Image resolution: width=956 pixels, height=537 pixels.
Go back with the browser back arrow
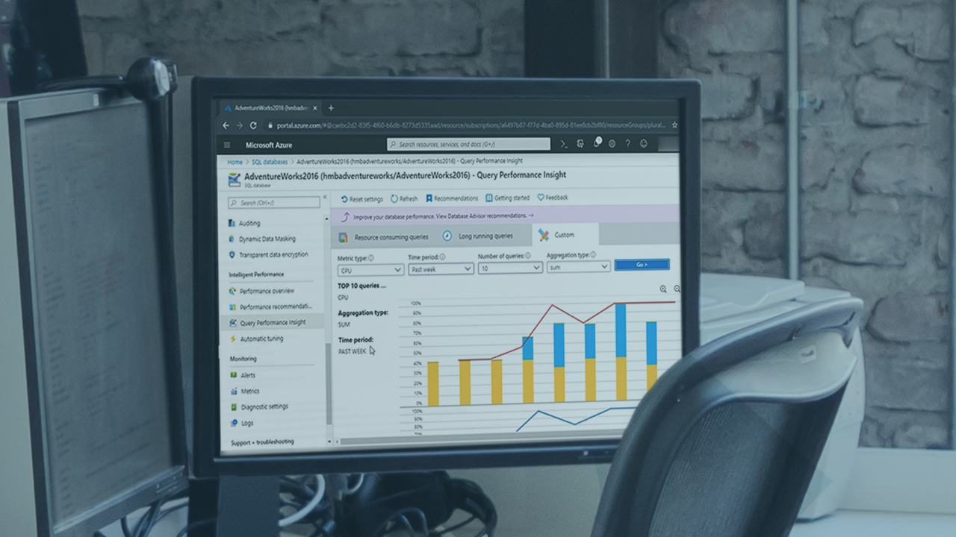pos(226,126)
